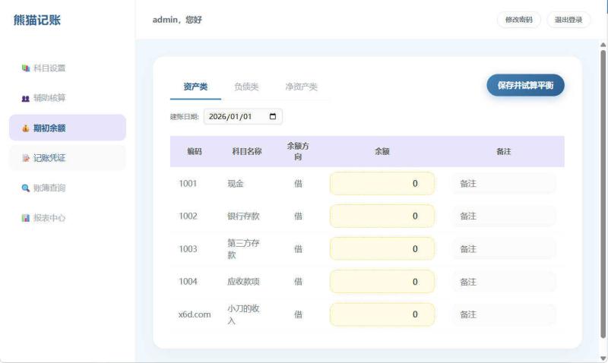
Task: Click the 应收款项 account name
Action: click(243, 282)
